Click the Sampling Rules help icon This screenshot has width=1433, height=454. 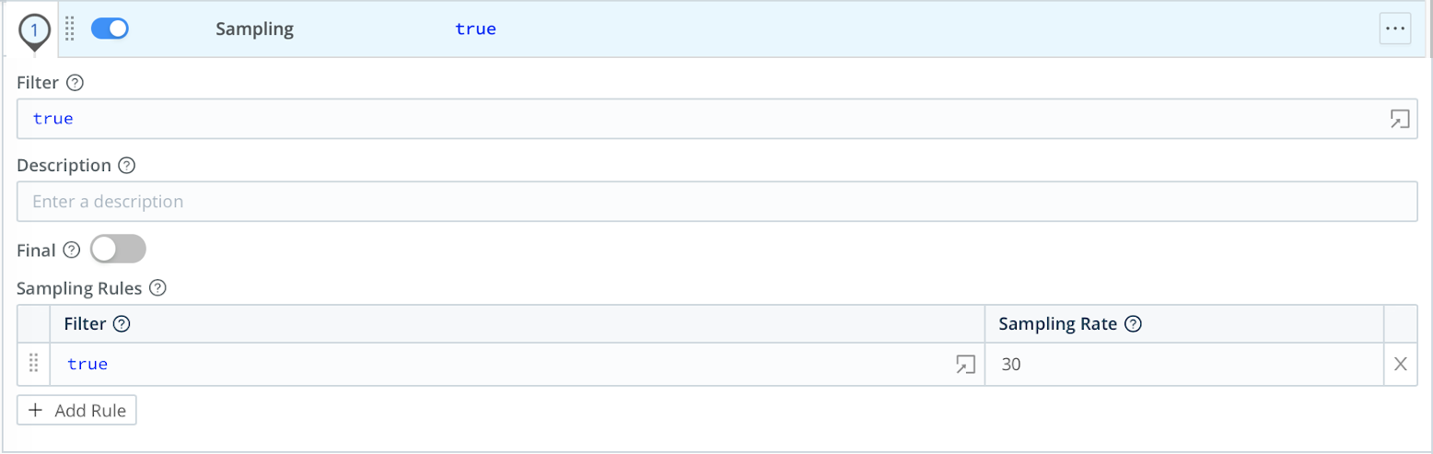pos(157,288)
